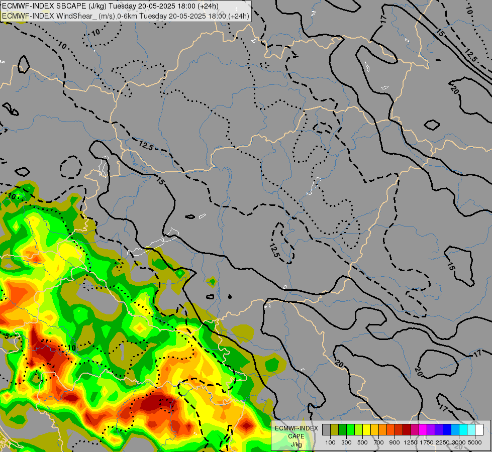This screenshot has height=452, width=492.
Task: Click the legend label ECMWF-INDEX
Action: click(x=297, y=428)
